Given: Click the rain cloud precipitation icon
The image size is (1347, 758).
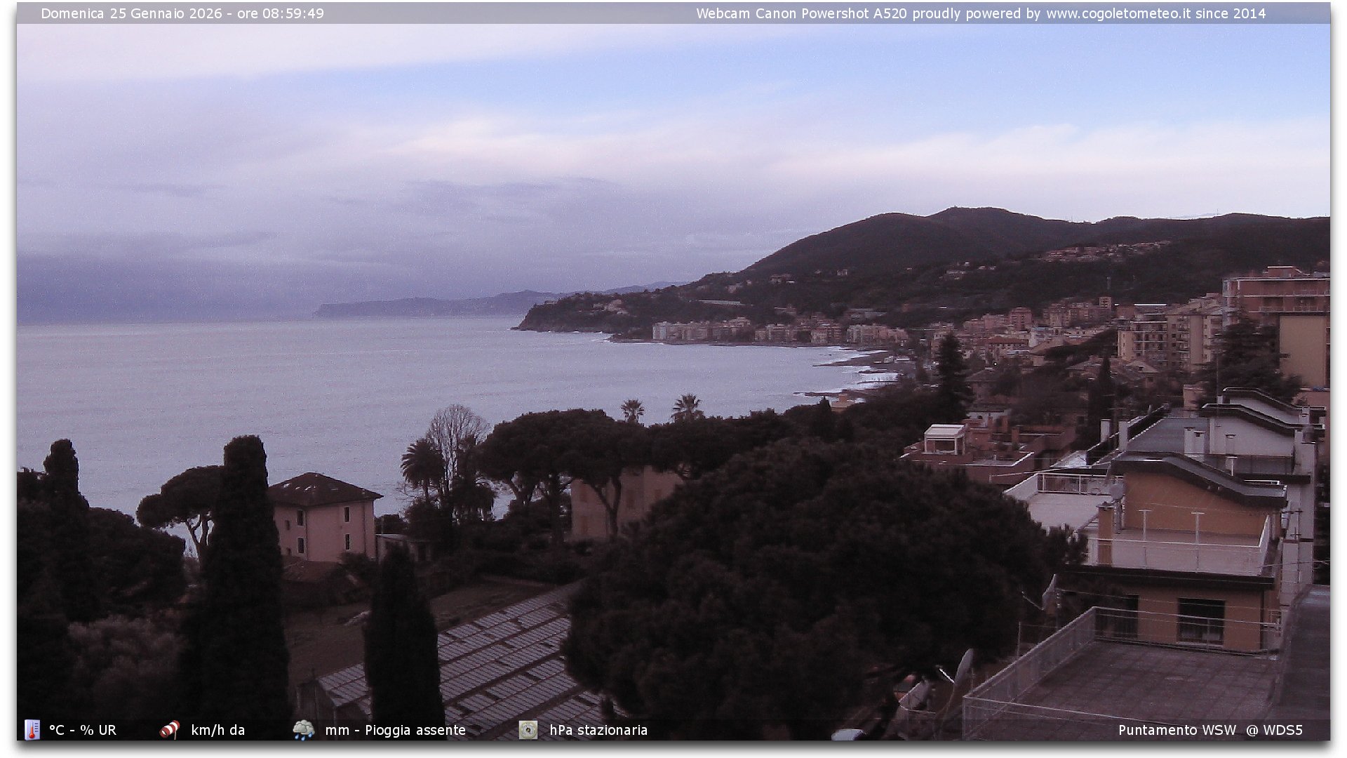Looking at the screenshot, I should click(303, 730).
